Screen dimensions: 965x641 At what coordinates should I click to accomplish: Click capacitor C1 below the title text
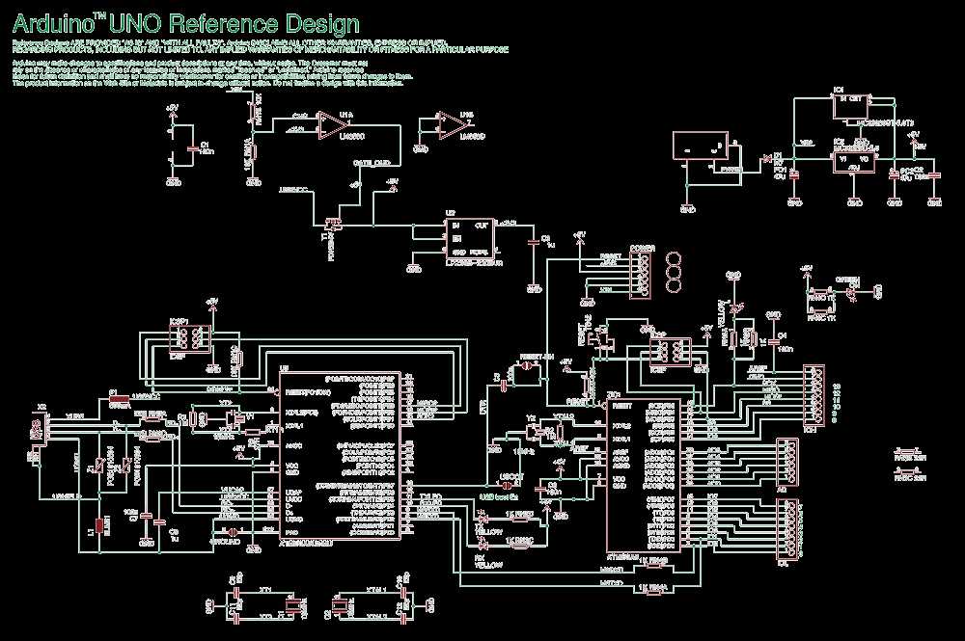[x=192, y=148]
